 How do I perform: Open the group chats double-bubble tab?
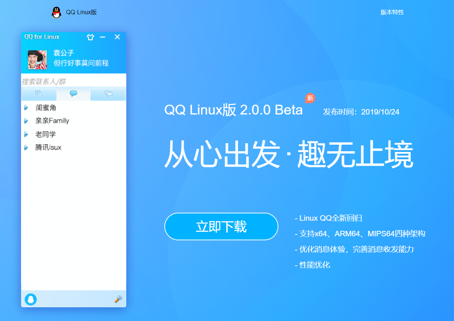tap(108, 94)
